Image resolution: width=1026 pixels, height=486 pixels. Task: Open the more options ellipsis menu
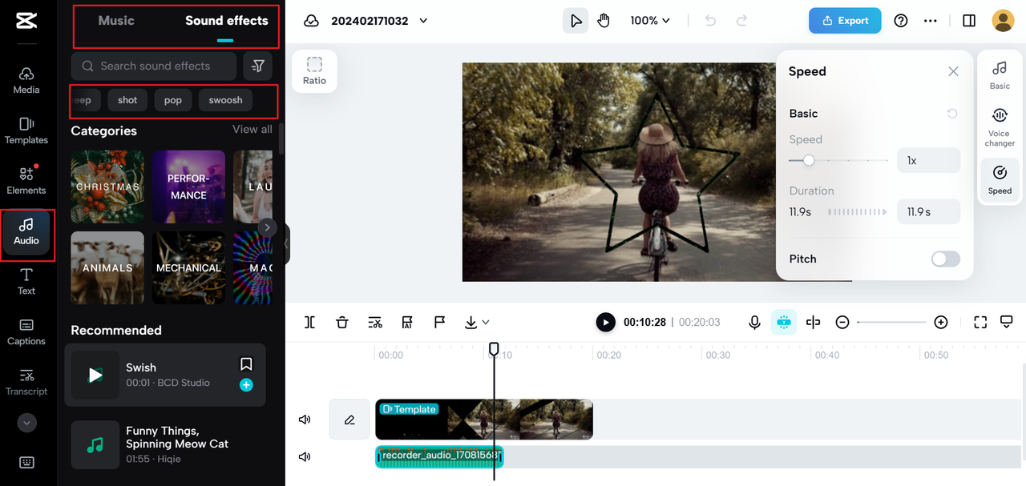931,21
